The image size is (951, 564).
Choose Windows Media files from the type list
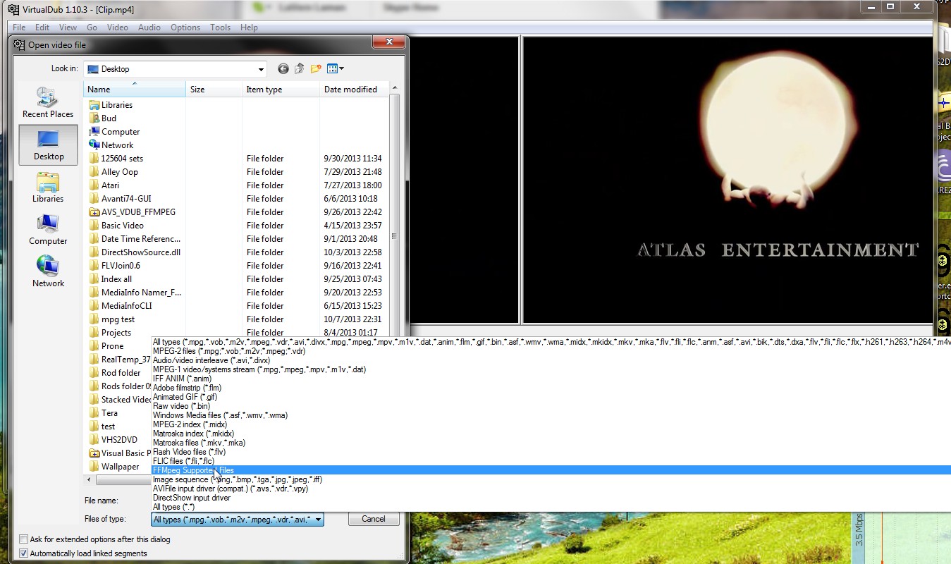pyautogui.click(x=220, y=415)
